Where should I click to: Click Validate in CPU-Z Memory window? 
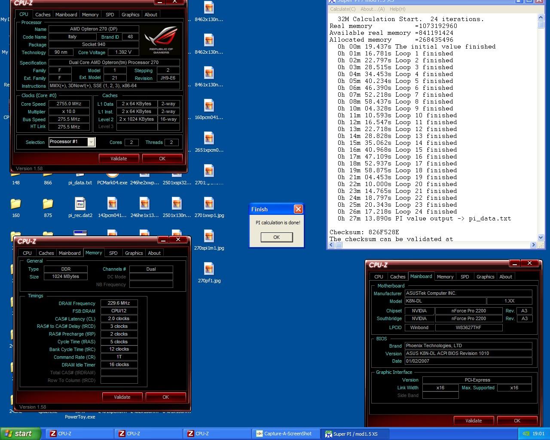pos(122,397)
